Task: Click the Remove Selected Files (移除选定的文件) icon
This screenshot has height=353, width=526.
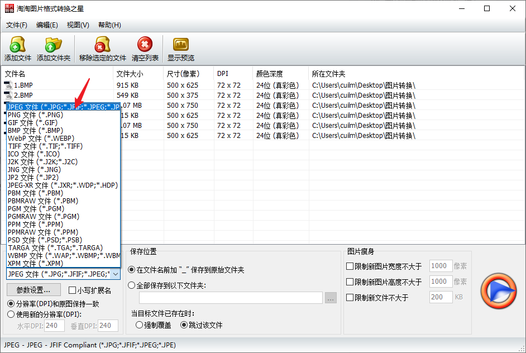Action: 102,45
